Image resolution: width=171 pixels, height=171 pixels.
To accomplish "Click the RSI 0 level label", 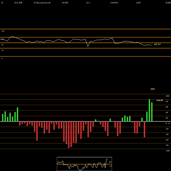I will click(x=2, y=58).
